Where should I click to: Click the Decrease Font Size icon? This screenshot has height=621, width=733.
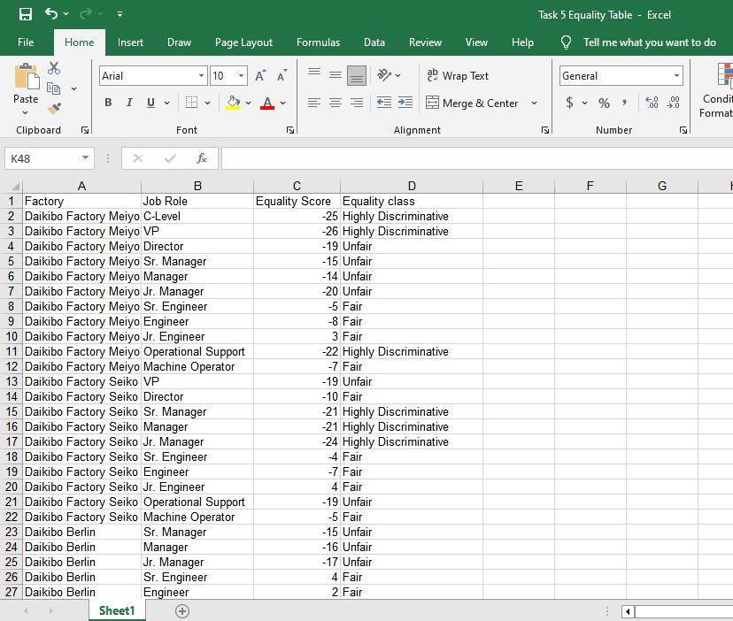click(282, 75)
